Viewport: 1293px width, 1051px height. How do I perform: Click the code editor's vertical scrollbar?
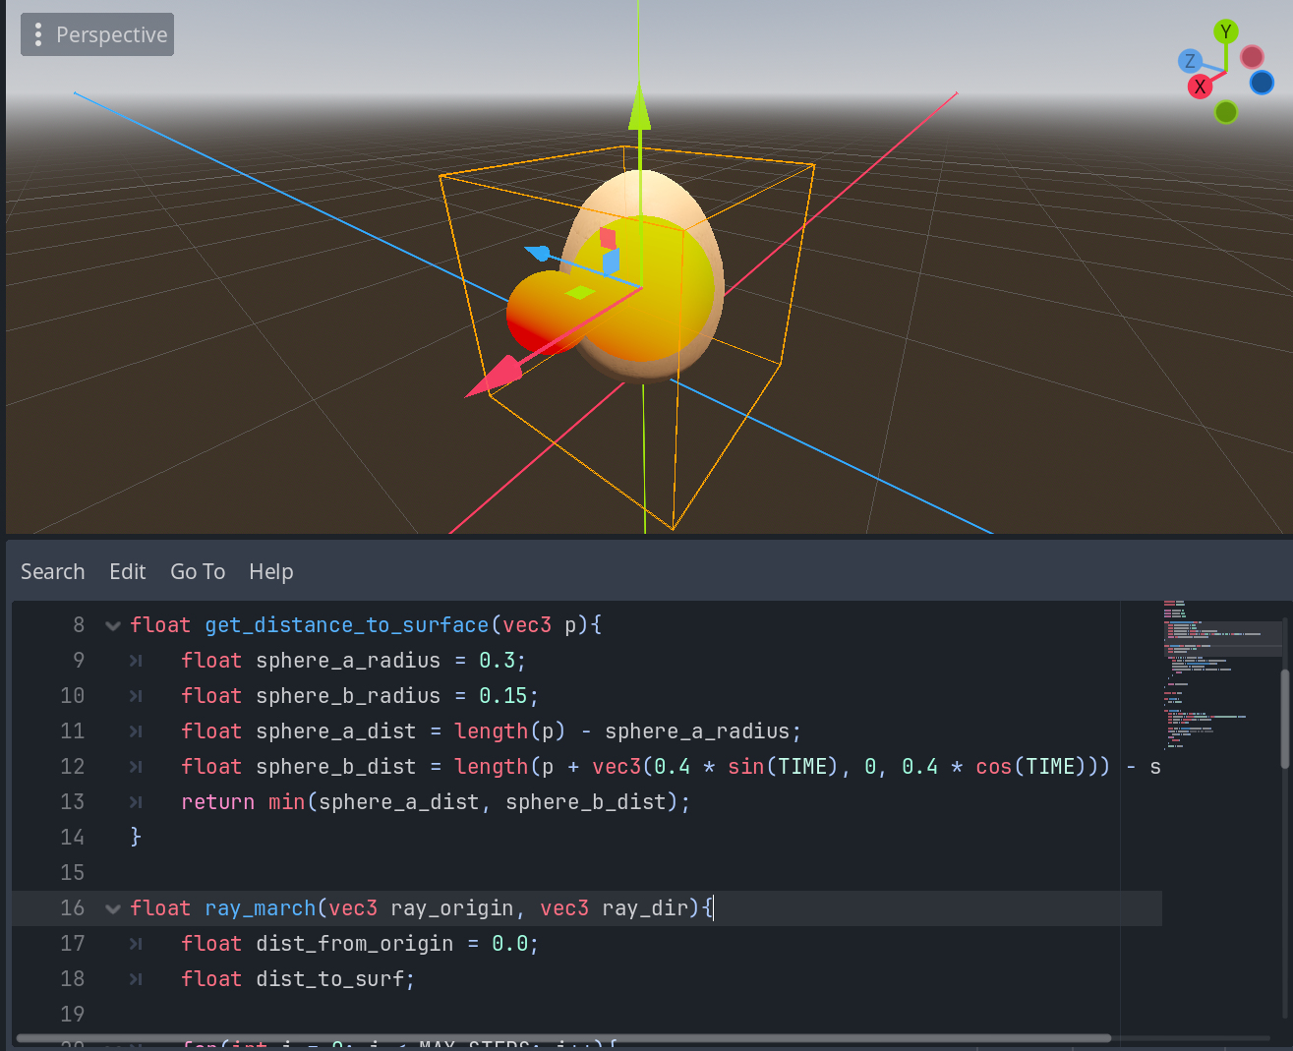1284,718
